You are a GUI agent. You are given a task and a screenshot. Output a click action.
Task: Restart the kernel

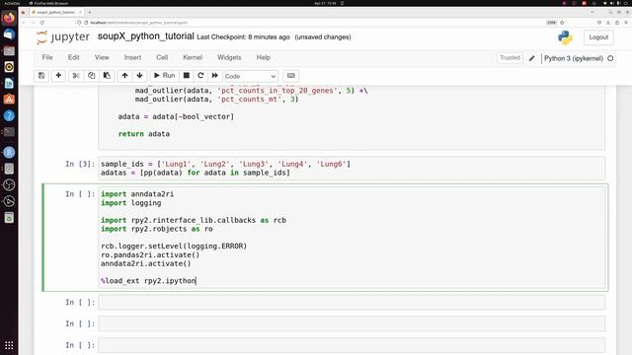pos(200,76)
